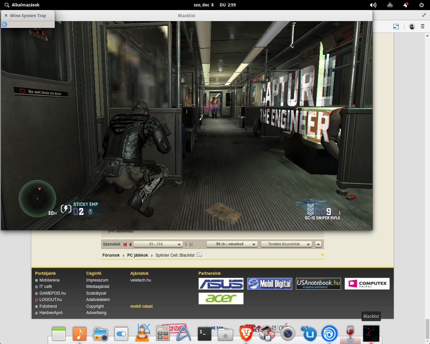This screenshot has height=344, width=430.
Task: Open the Mobilarena portal link
Action: 49,280
